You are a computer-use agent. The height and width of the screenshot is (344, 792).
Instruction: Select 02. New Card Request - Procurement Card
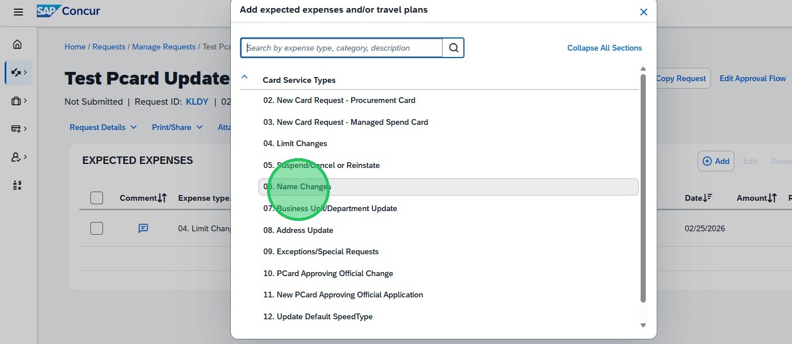pos(339,100)
